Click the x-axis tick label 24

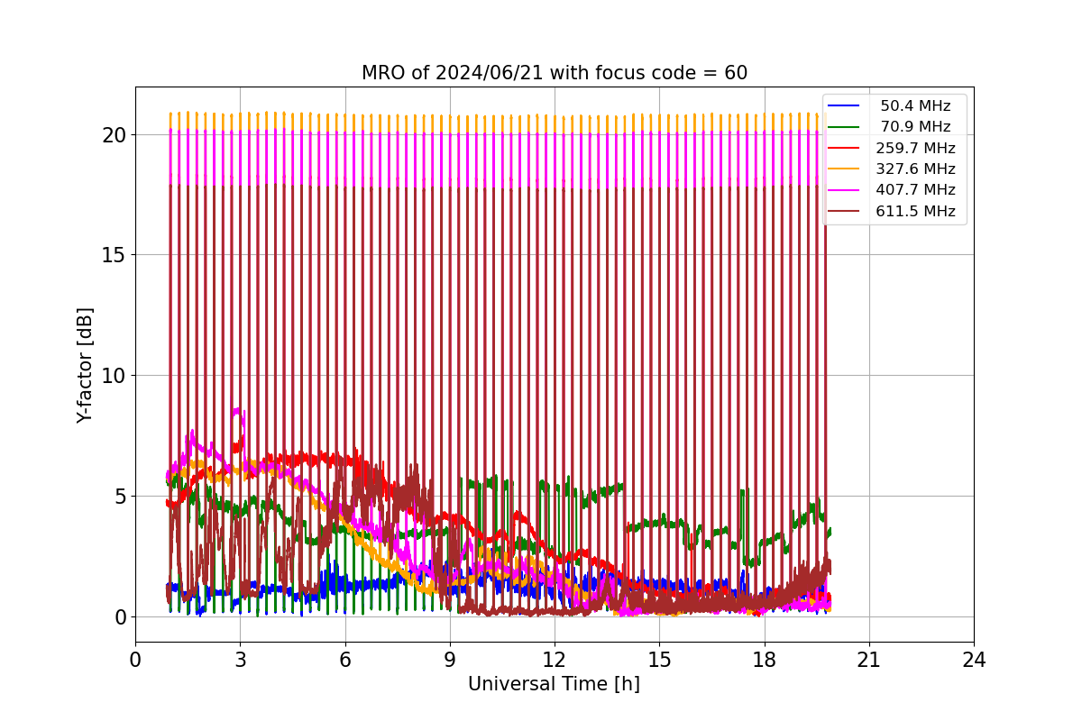click(973, 660)
